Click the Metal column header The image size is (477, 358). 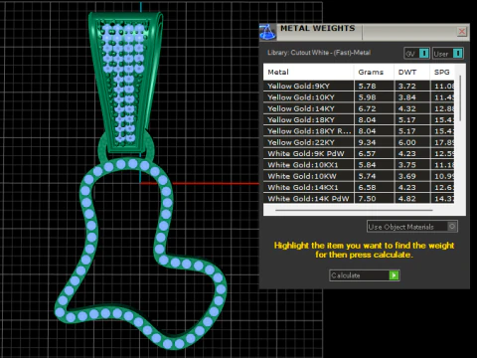pyautogui.click(x=309, y=72)
